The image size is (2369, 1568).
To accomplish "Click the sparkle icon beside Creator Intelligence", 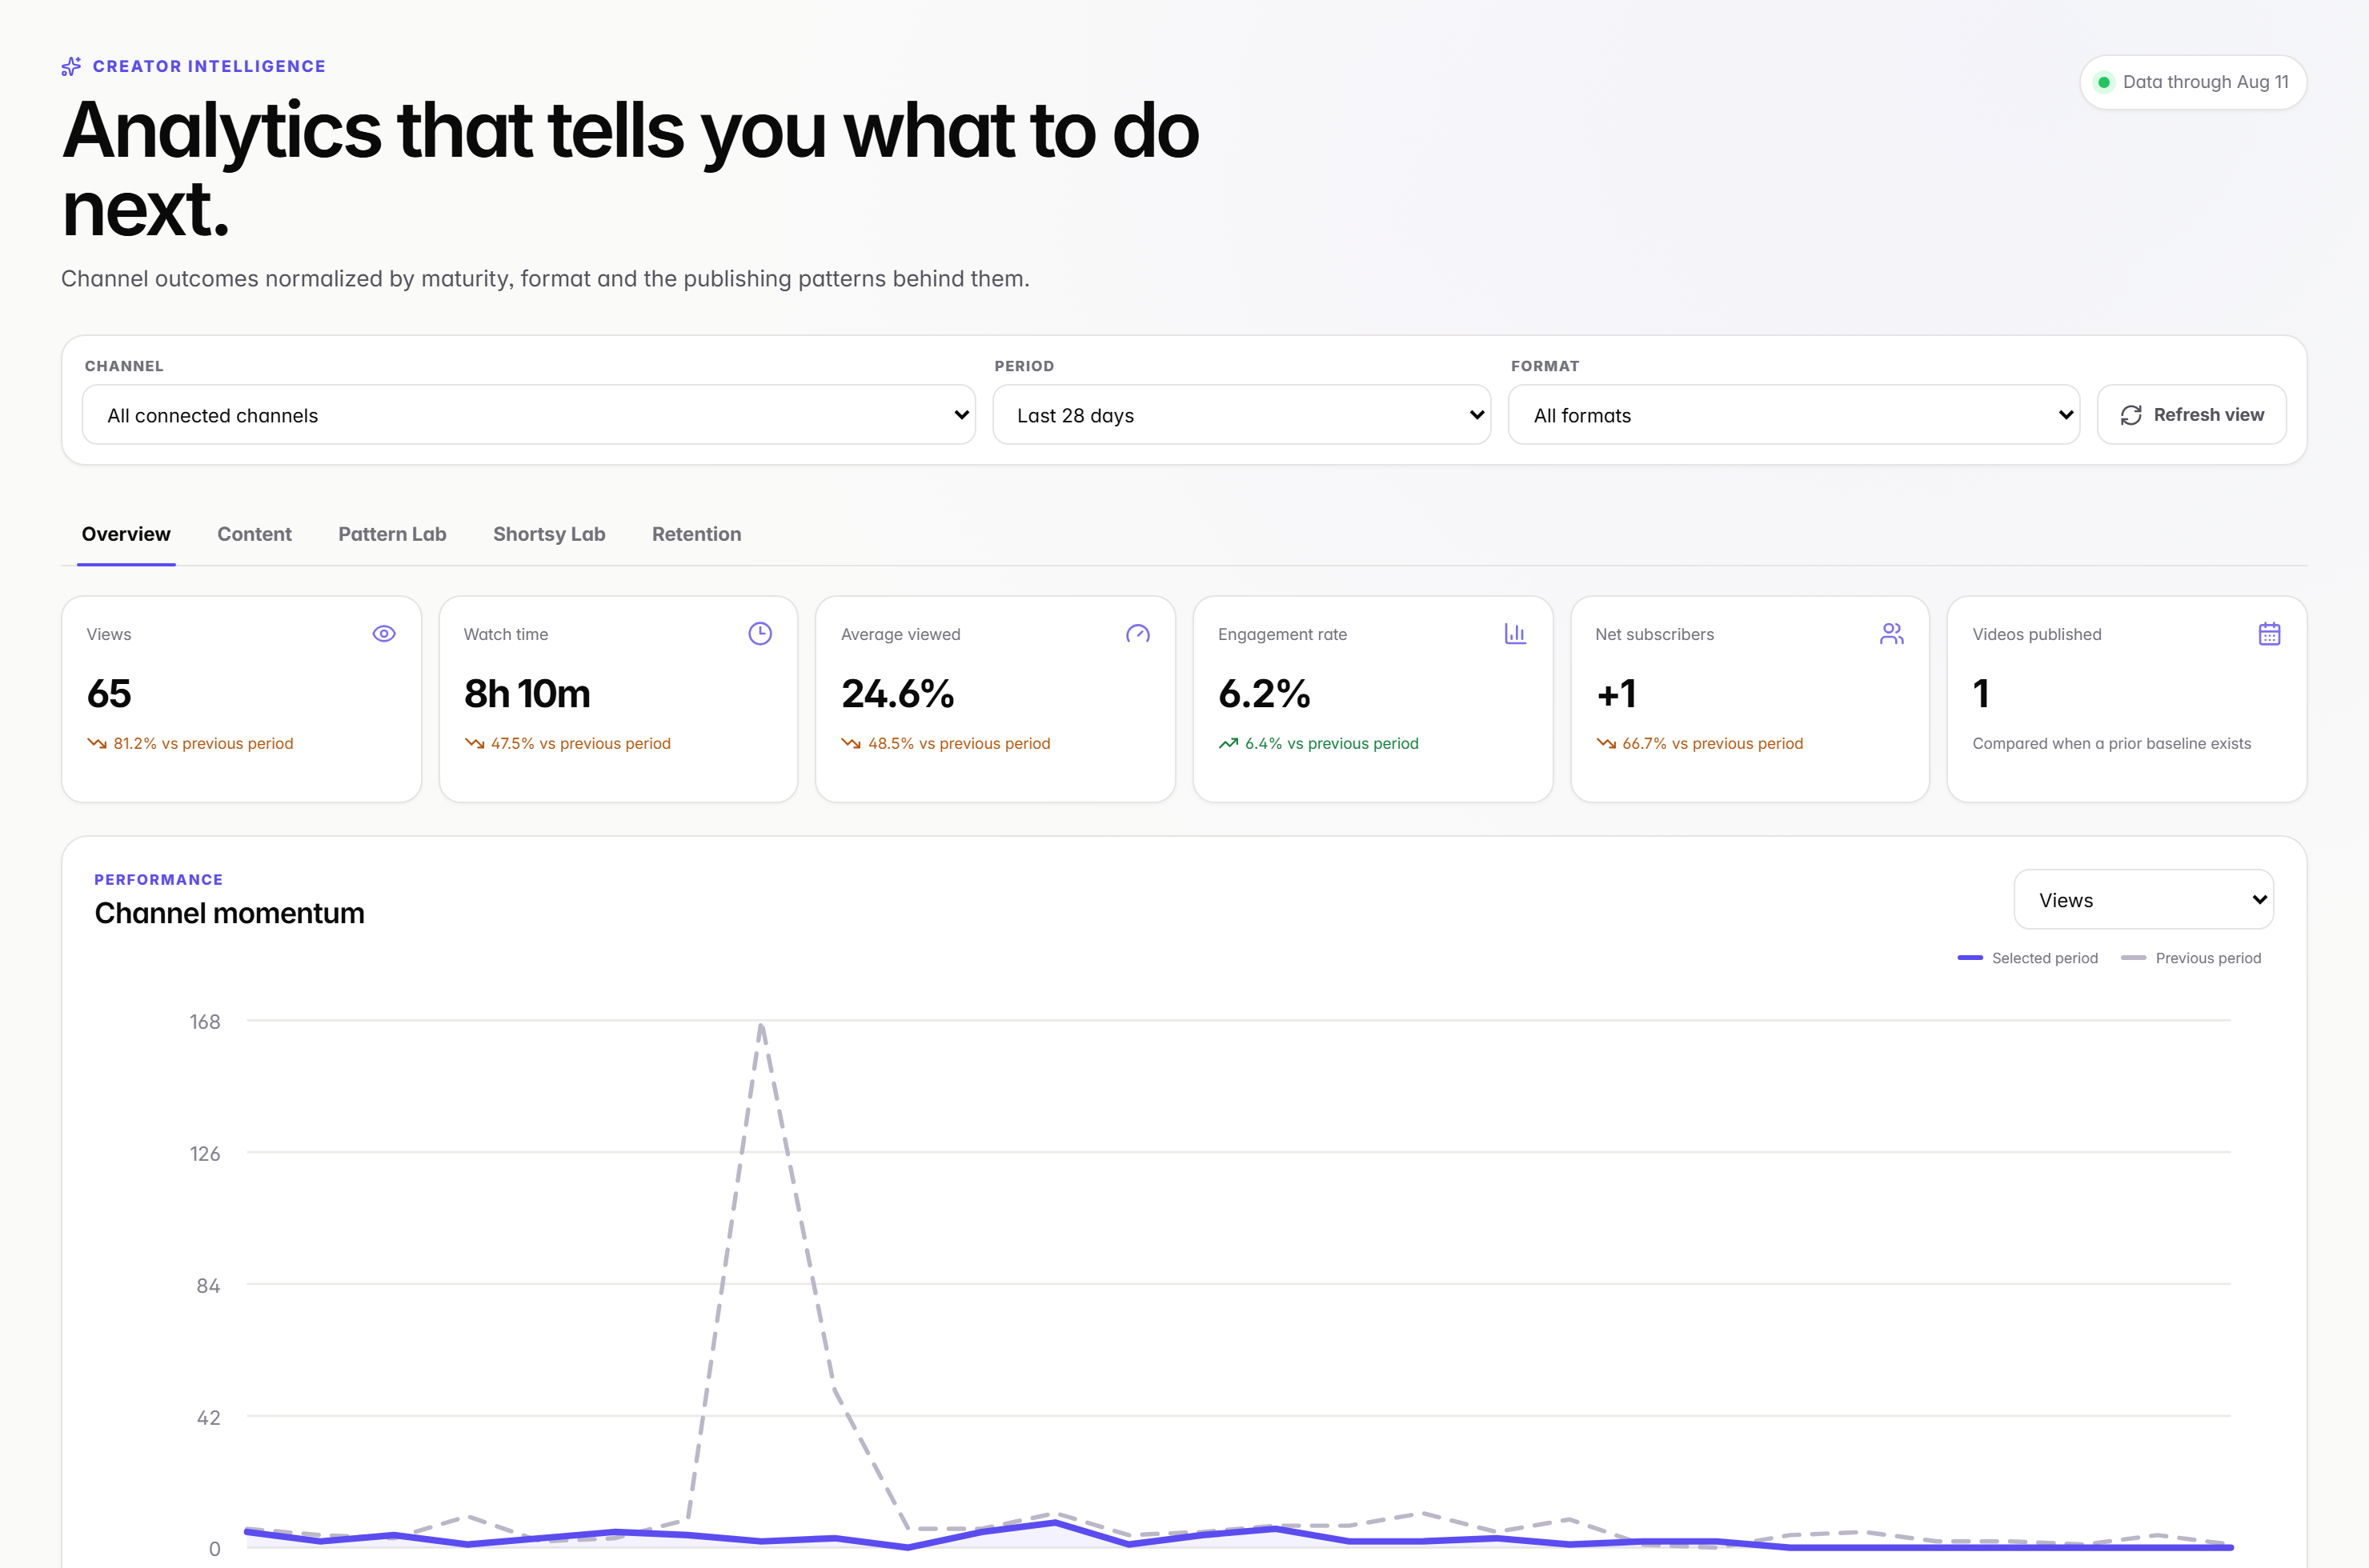I will 71,66.
